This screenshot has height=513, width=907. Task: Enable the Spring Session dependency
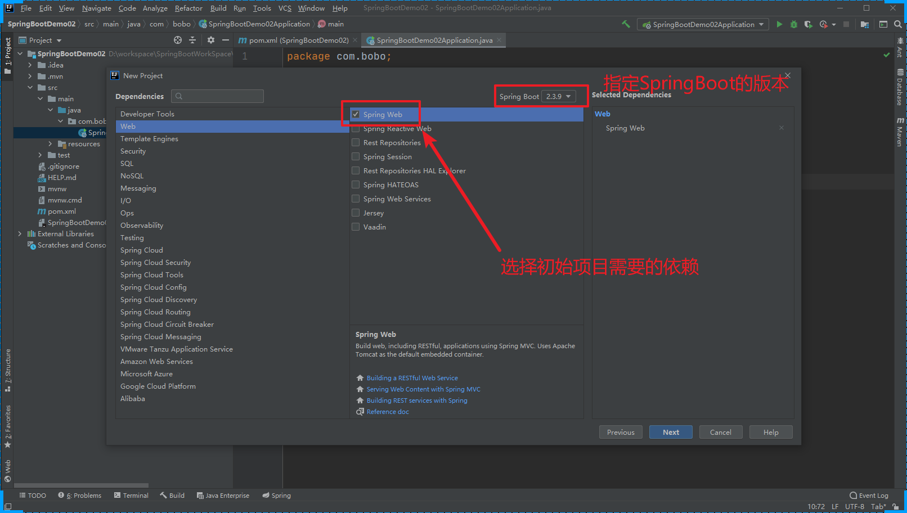pyautogui.click(x=356, y=156)
